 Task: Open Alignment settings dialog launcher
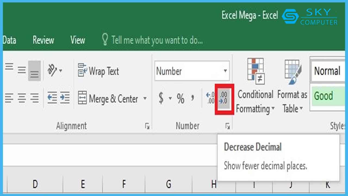point(147,126)
